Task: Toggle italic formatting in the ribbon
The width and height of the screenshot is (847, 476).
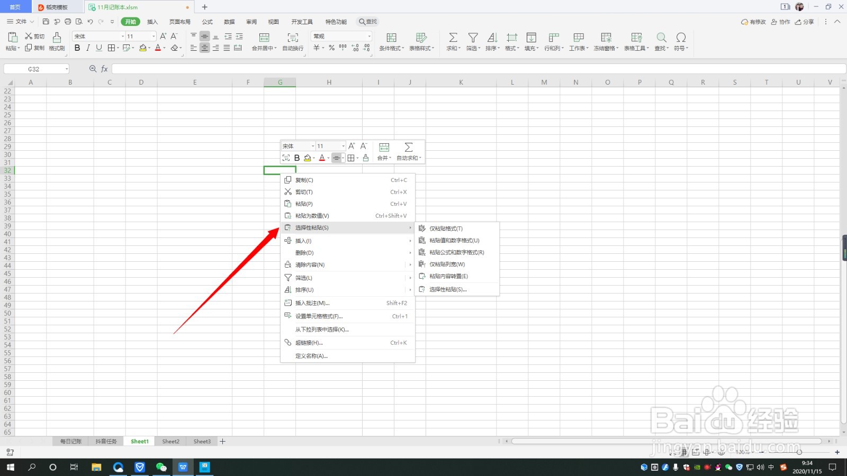Action: (x=88, y=48)
